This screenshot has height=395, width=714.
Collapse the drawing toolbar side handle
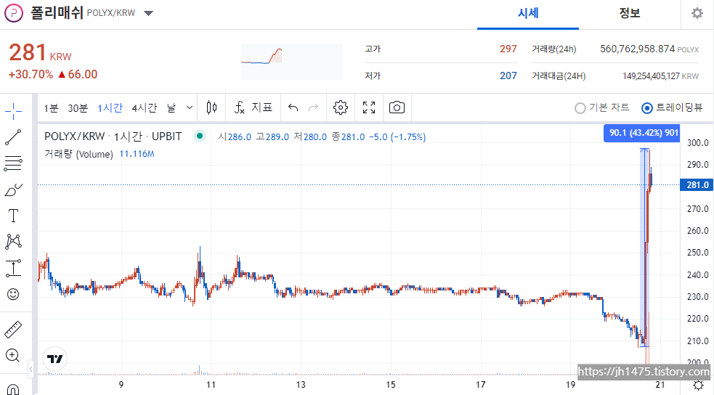(31, 369)
